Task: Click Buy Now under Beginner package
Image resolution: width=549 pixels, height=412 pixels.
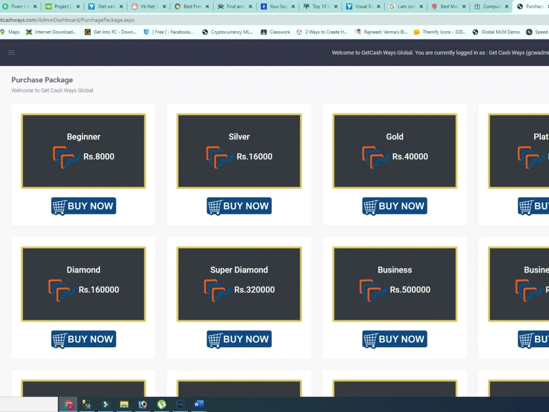Action: pos(83,206)
